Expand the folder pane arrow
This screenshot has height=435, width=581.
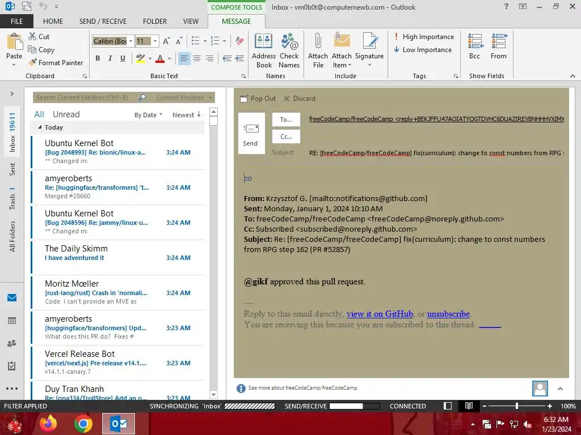(12, 94)
